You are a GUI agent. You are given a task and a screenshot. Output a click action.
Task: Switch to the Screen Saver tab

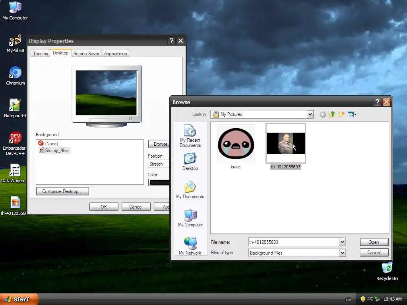86,54
